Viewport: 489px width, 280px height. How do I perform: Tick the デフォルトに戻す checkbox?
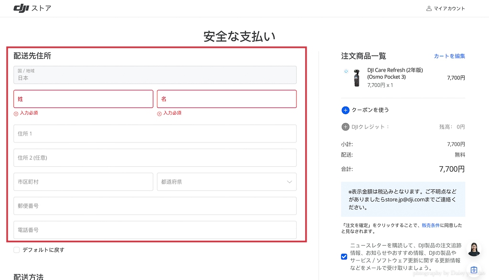click(17, 250)
